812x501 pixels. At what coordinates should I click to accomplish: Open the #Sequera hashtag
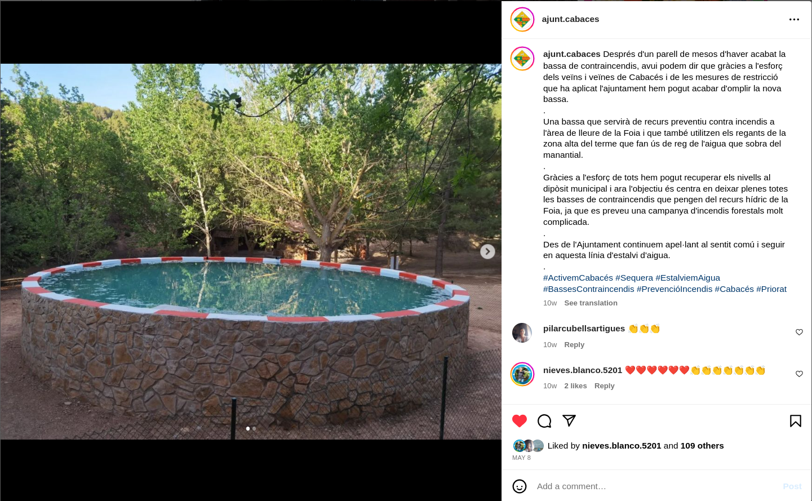point(634,278)
